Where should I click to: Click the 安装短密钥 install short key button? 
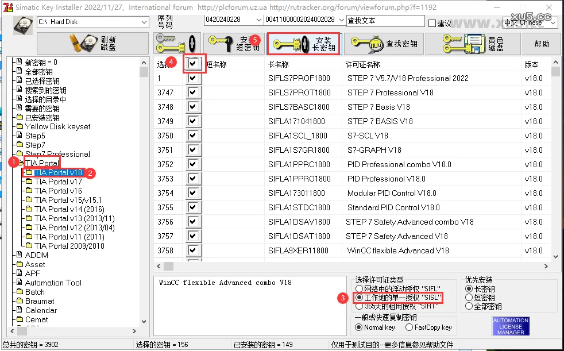[x=234, y=44]
